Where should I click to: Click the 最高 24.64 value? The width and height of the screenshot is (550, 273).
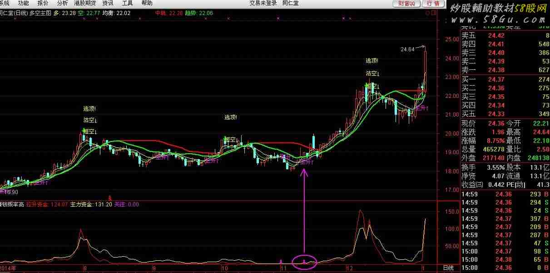[540, 132]
